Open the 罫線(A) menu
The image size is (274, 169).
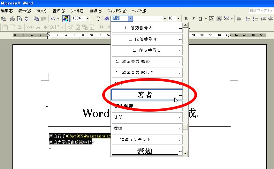click(96, 11)
